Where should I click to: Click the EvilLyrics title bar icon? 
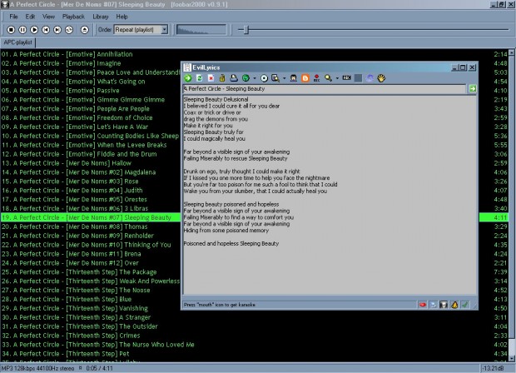(x=187, y=67)
